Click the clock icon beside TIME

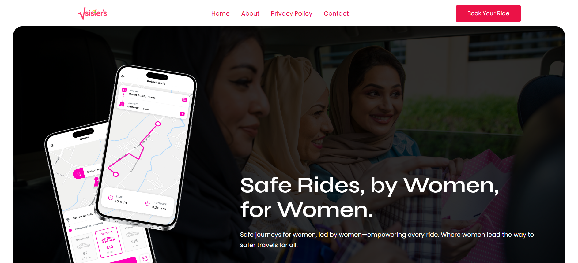point(111,198)
